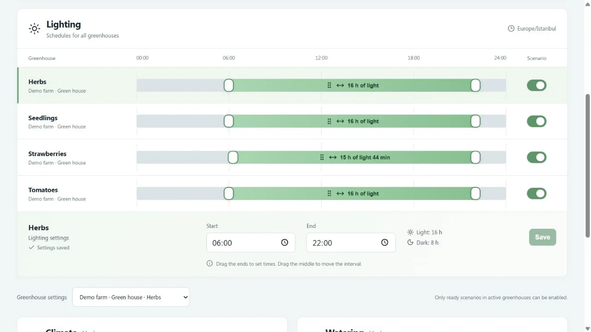
Task: Click the Seedlings end handle on light bar
Action: tap(476, 121)
